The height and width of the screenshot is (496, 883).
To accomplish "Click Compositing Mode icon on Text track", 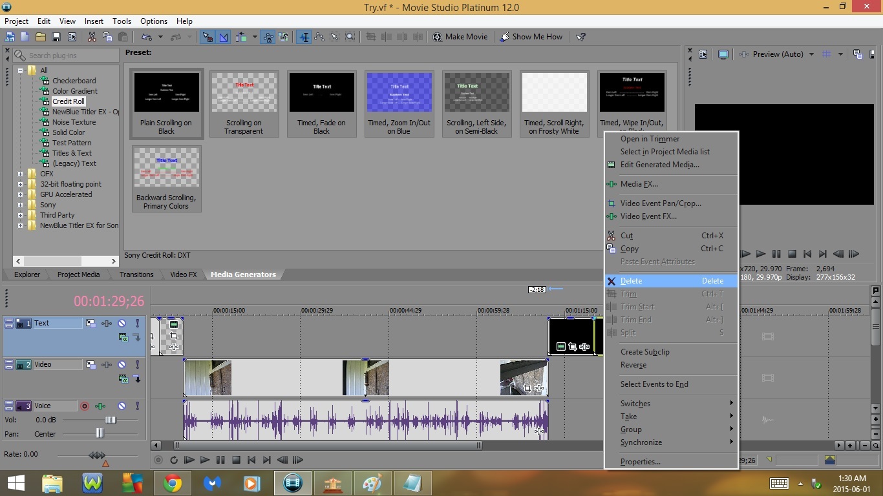I will point(123,337).
